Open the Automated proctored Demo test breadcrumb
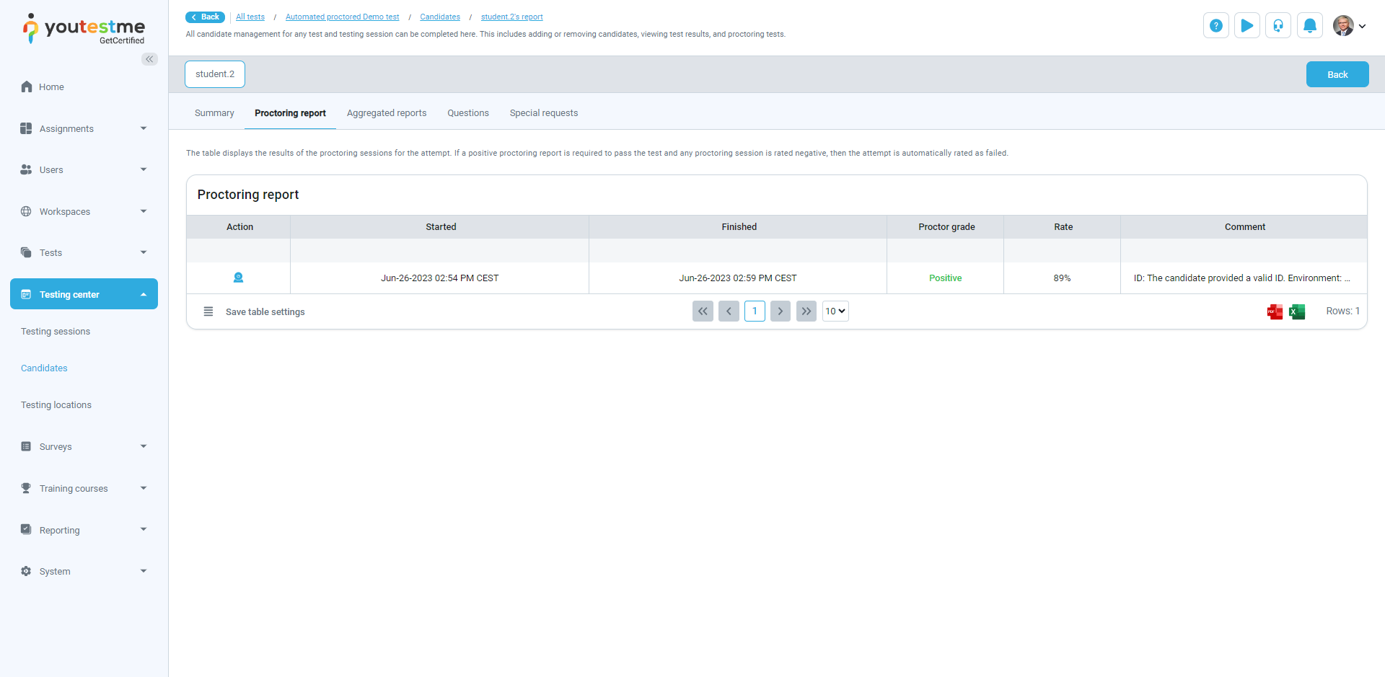This screenshot has width=1385, height=677. coord(342,17)
